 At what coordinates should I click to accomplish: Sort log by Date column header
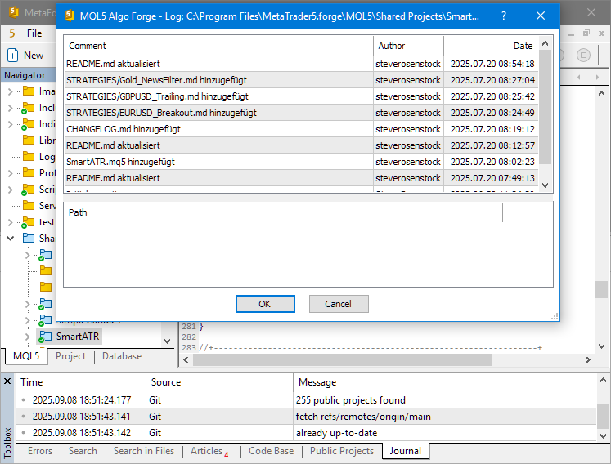coord(491,46)
